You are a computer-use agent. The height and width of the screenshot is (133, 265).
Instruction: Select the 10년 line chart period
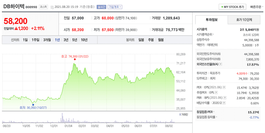pyautogui.click(x=84, y=40)
